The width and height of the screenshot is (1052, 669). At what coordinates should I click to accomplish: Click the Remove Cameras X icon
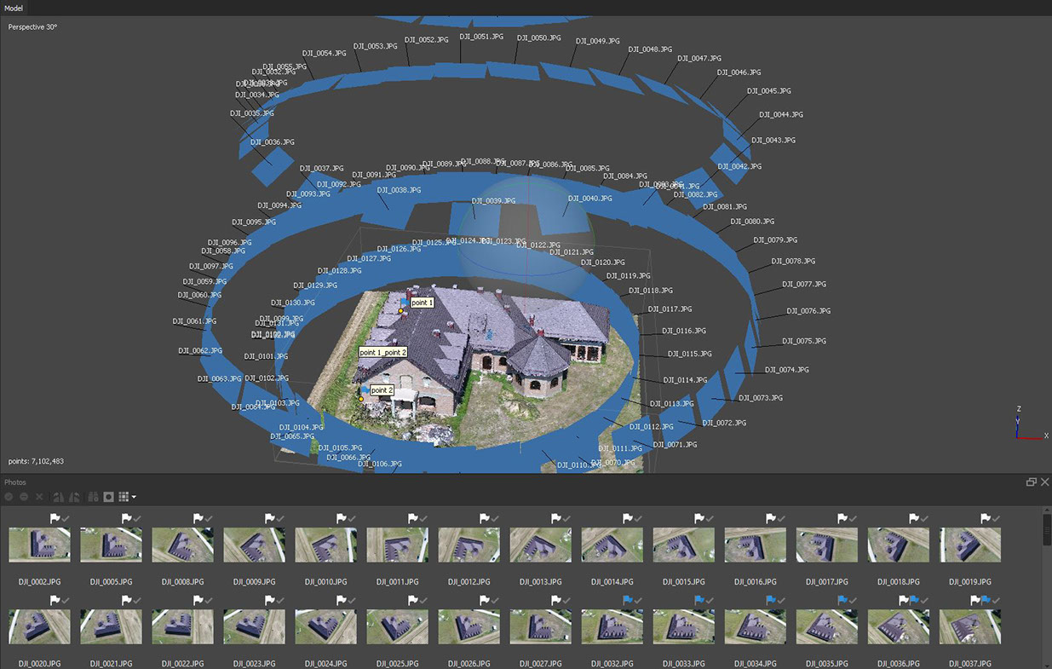[39, 497]
